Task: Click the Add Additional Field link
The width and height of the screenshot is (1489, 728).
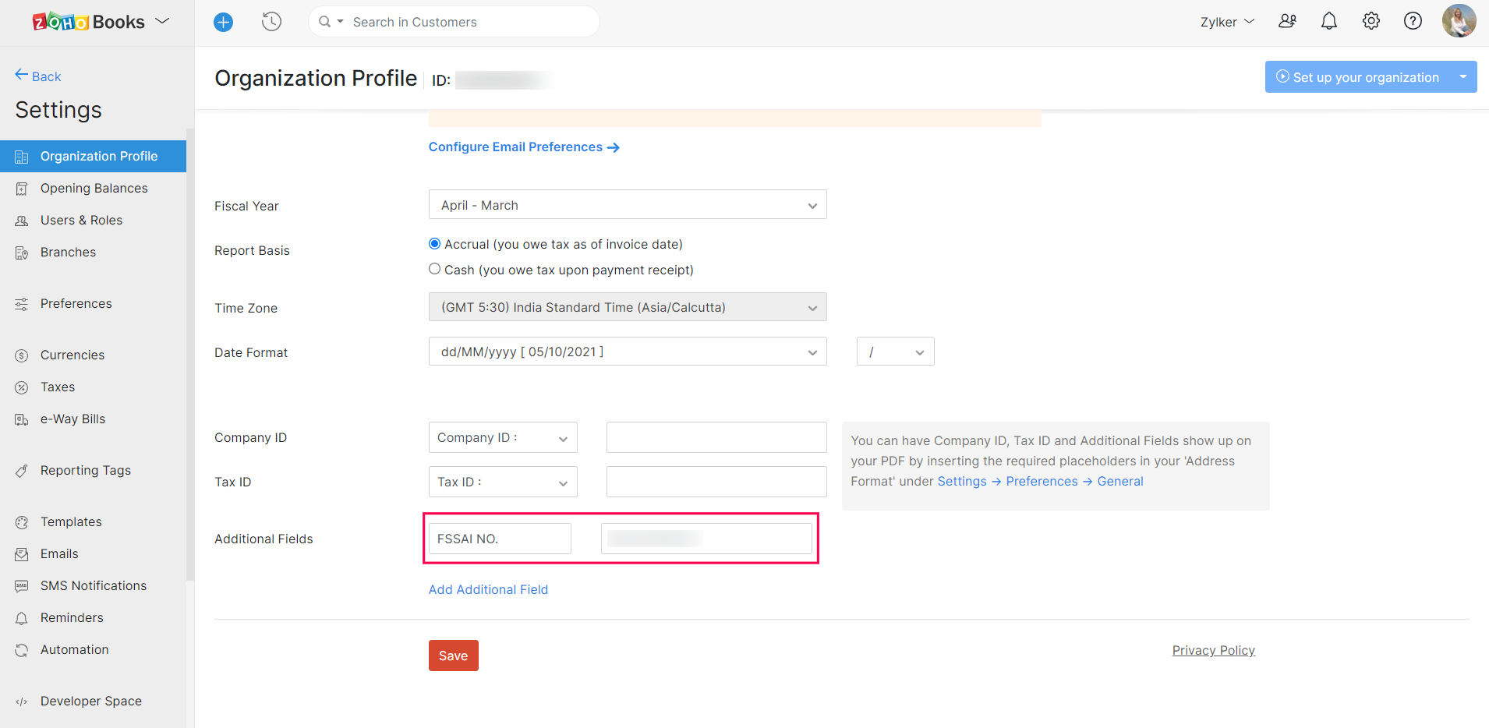Action: point(488,590)
